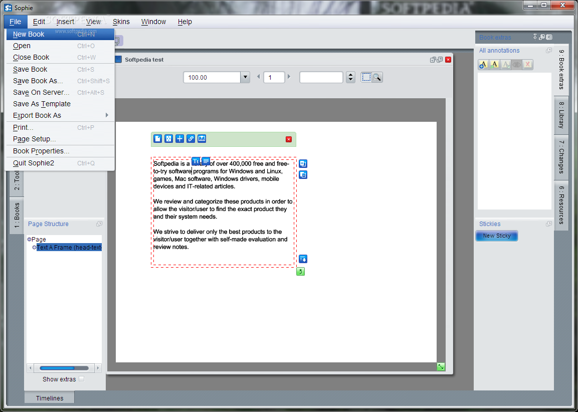578x412 pixels.
Task: Close the Softpedia test book window
Action: click(x=448, y=60)
